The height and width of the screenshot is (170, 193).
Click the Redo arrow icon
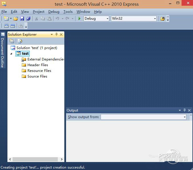coord(67,19)
